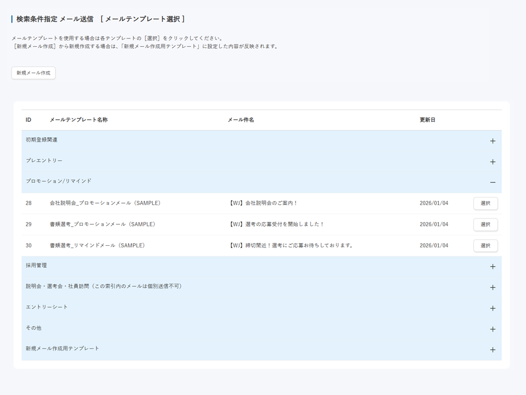This screenshot has height=395, width=526.
Task: Expand the プレエントリー category
Action: [493, 162]
